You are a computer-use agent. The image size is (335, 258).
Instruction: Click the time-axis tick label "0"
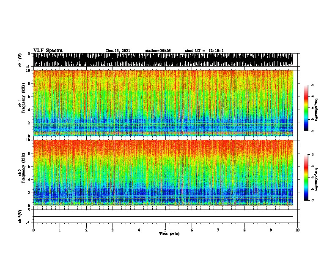[33, 230]
